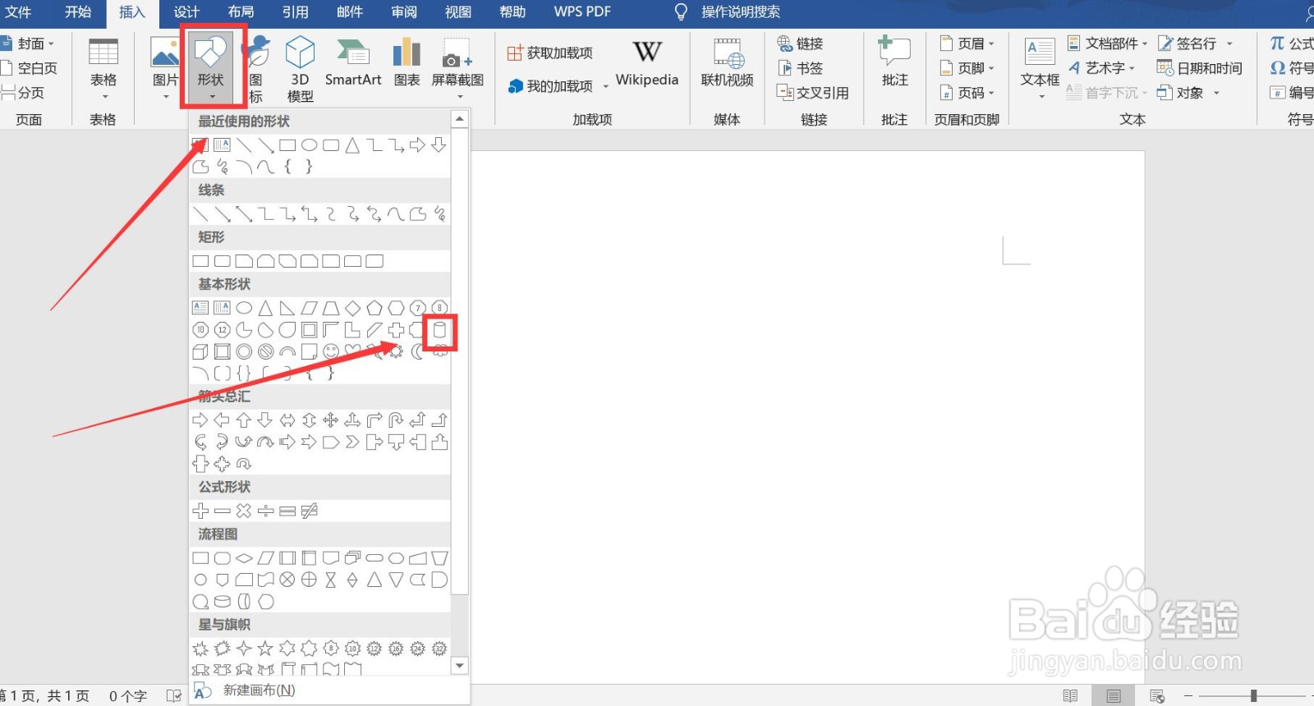The width and height of the screenshot is (1314, 706).
Task: Click the 3D 模型 icon
Action: pyautogui.click(x=300, y=69)
